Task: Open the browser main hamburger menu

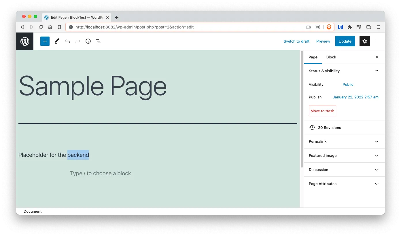Action: [x=379, y=27]
